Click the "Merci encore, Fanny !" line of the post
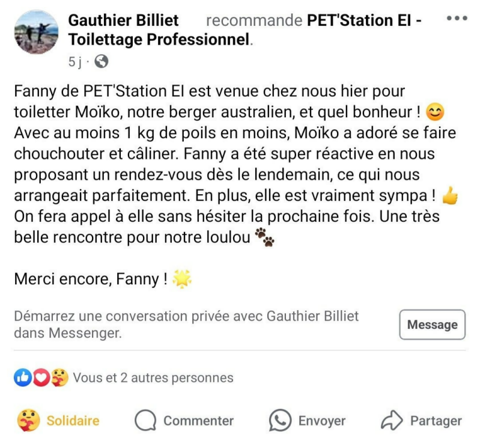 pyautogui.click(x=90, y=279)
